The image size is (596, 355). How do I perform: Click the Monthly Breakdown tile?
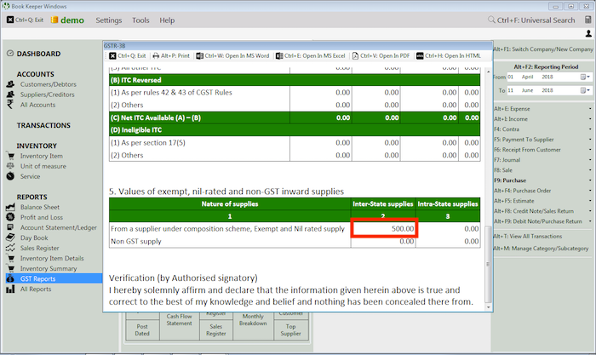(x=253, y=320)
